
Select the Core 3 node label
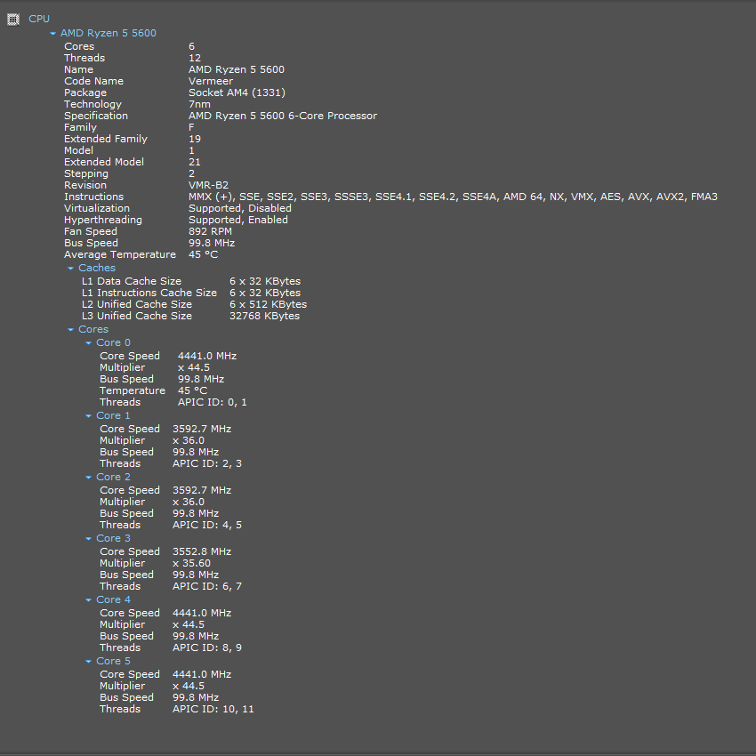(113, 538)
